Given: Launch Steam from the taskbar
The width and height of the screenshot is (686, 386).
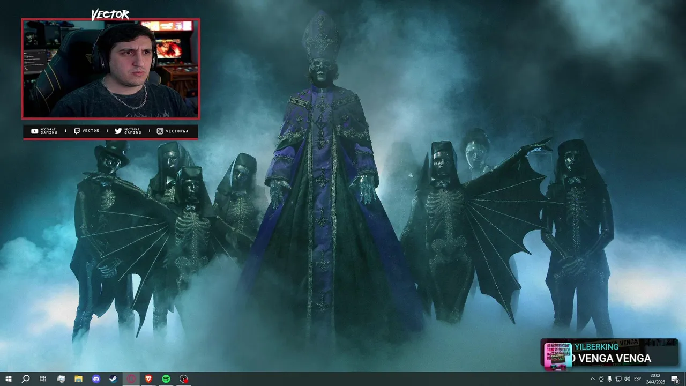Looking at the screenshot, I should pyautogui.click(x=113, y=379).
